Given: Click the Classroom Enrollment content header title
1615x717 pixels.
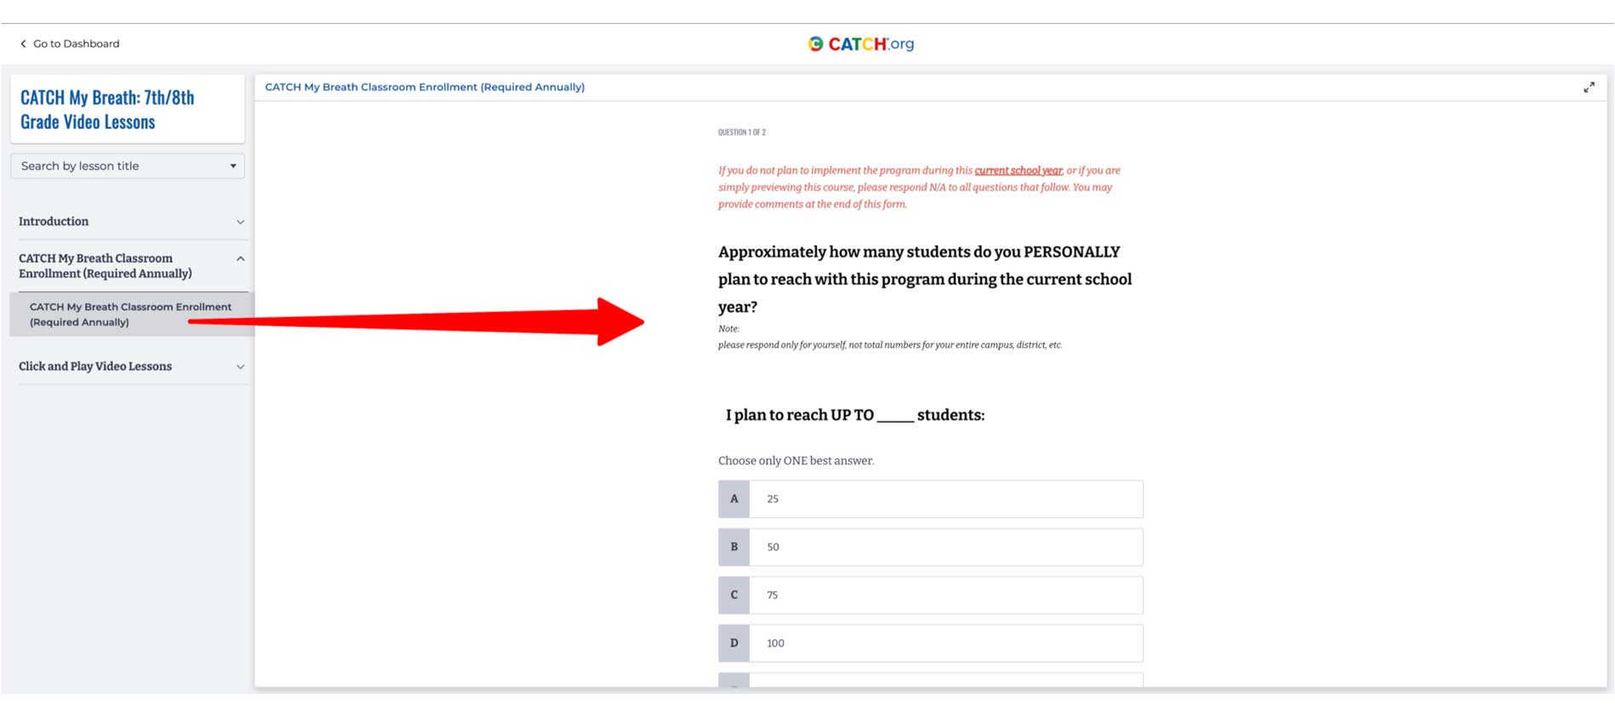Looking at the screenshot, I should point(425,87).
